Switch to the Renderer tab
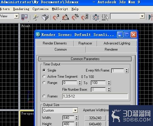Image resolution: width=153 pixels, height=126 pixels. (111, 49)
